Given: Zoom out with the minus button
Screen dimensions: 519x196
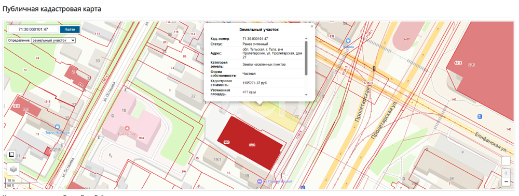Looking at the screenshot, I should (506, 182).
